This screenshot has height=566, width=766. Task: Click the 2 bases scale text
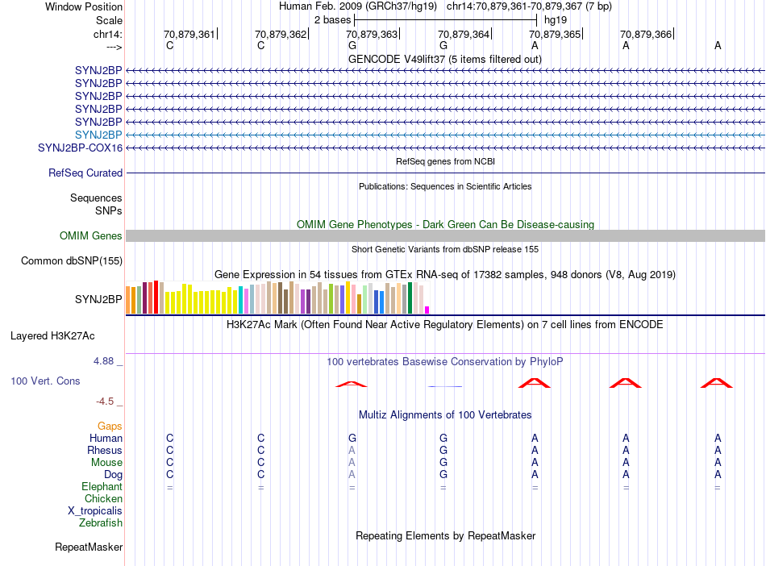point(332,20)
